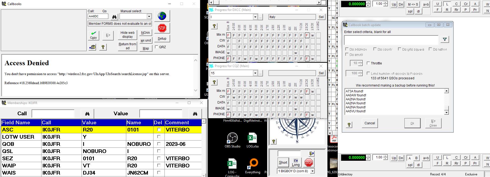Click the Short path button
The width and height of the screenshot is (490, 177).
(283, 162)
